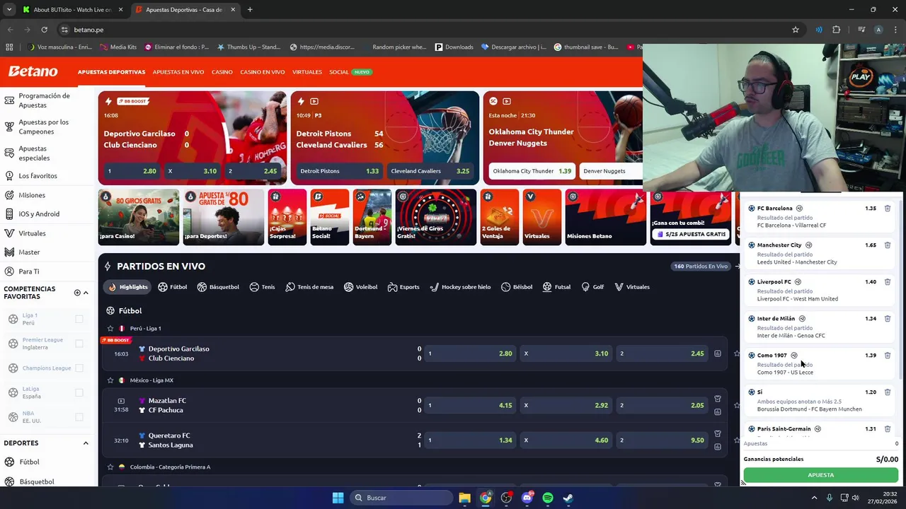
Task: Star the Perú - Liga 1 league
Action: tap(110, 328)
